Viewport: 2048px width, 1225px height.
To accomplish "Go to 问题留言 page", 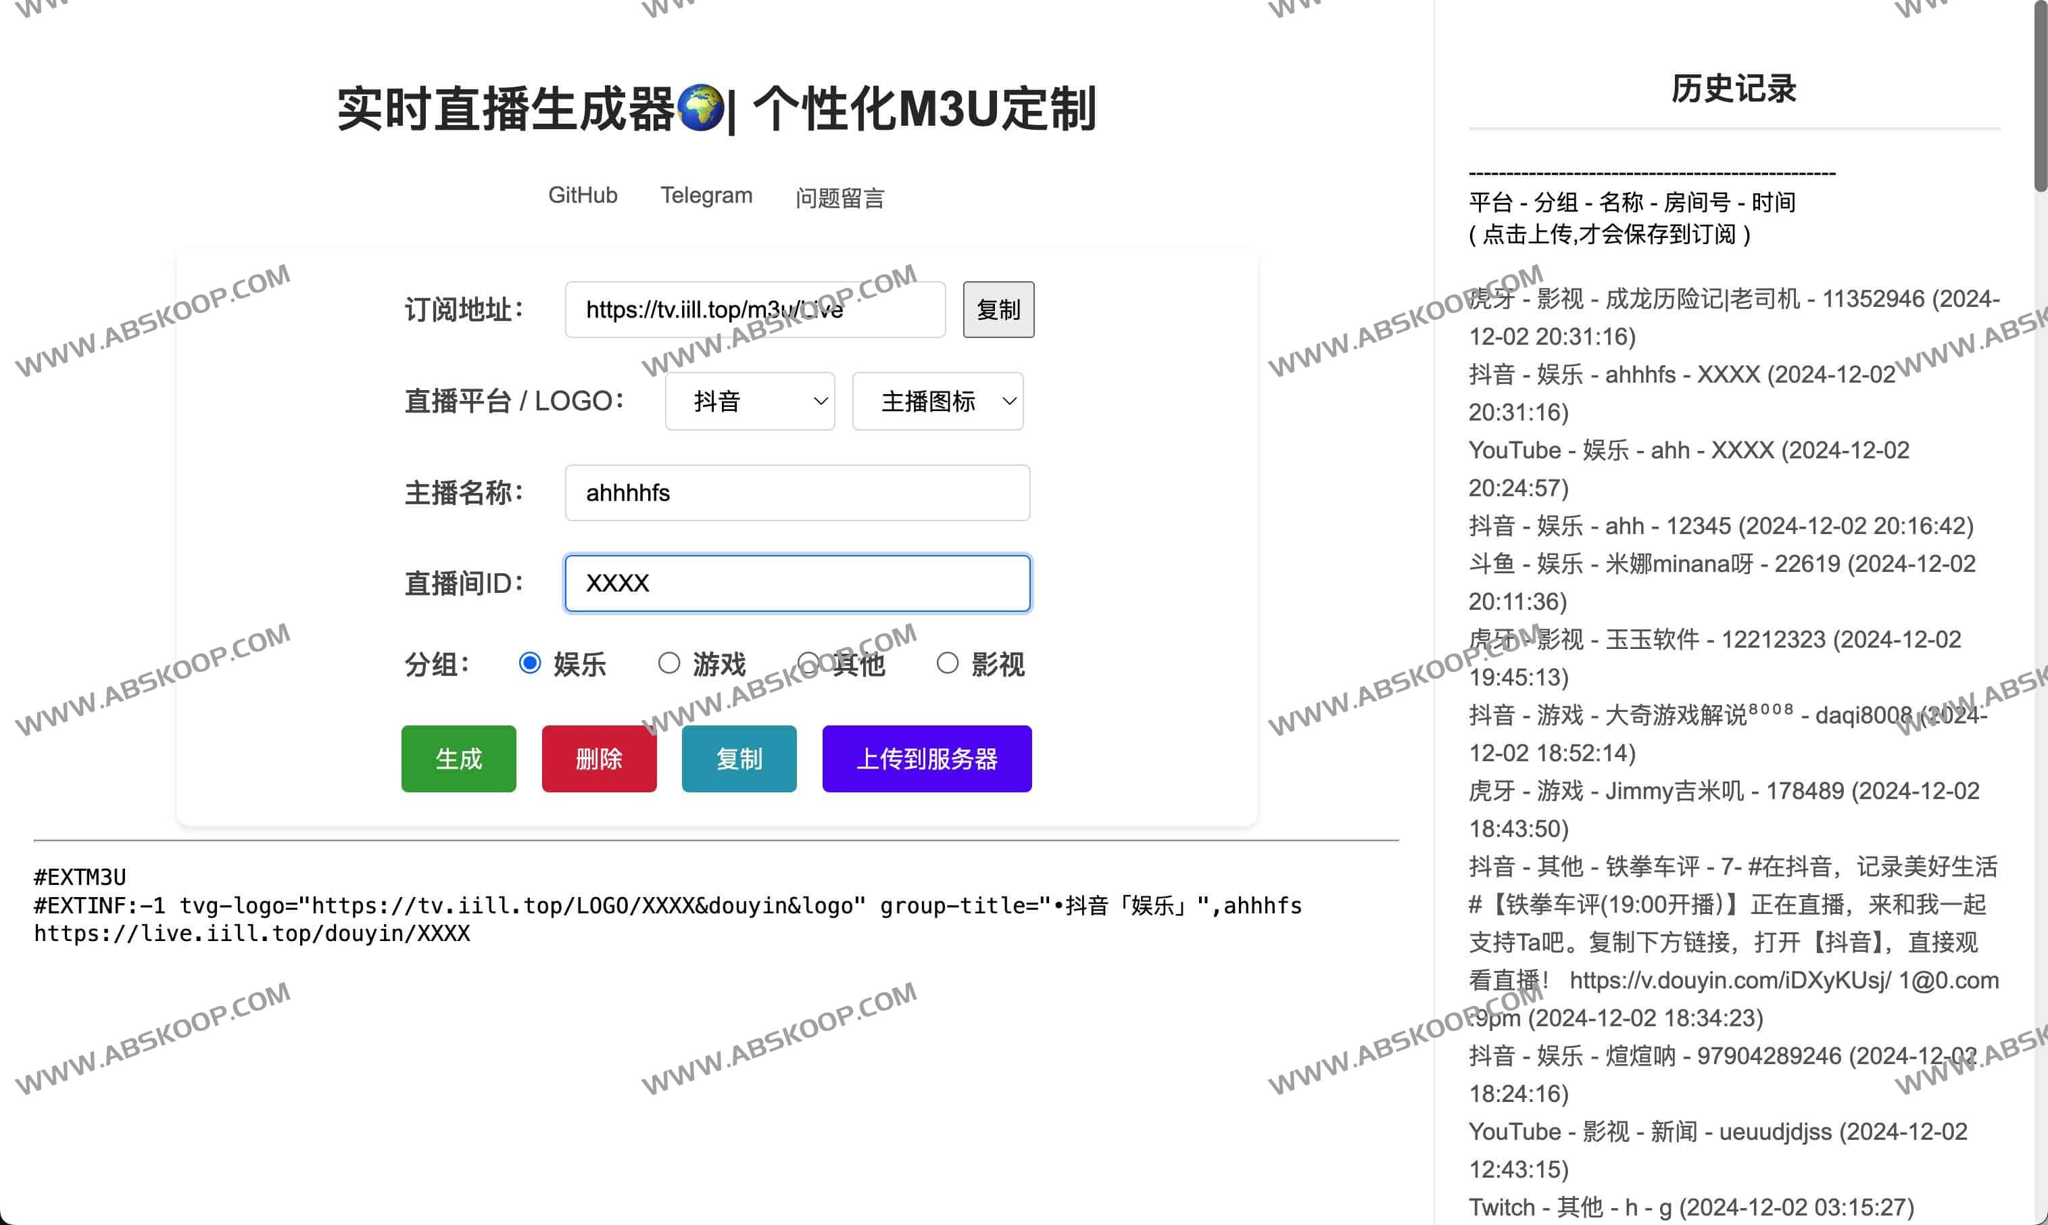I will (x=839, y=198).
